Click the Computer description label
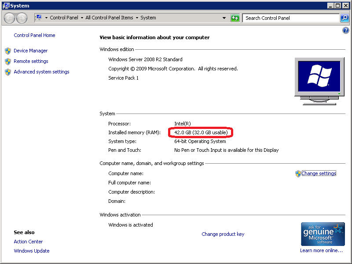Screen dimensions: 352x264 tap(132, 192)
